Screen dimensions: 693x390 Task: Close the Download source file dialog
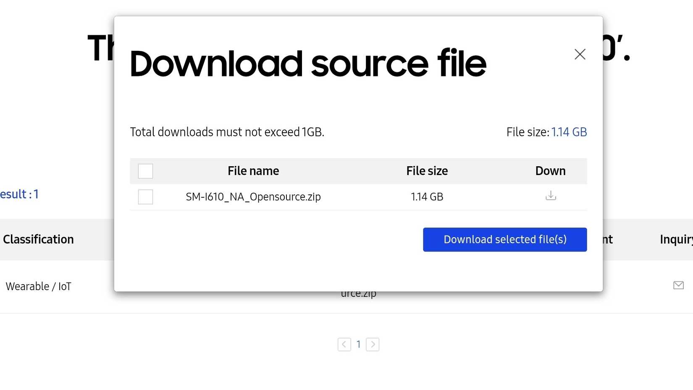(x=580, y=54)
